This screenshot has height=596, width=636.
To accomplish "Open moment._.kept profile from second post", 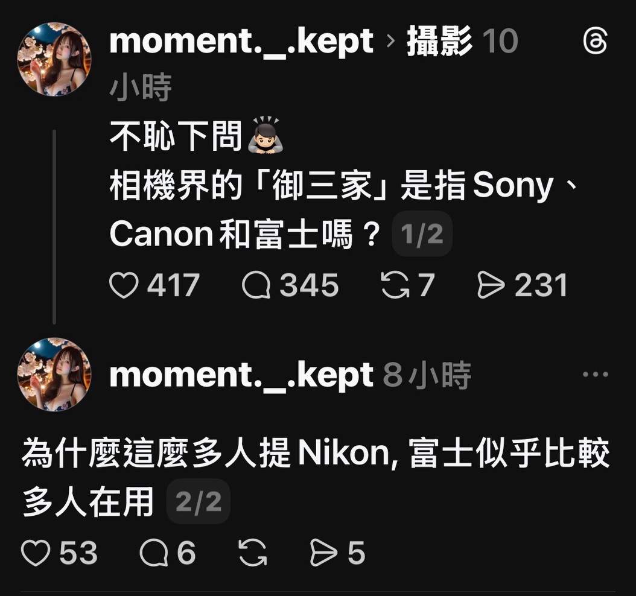I will point(241,375).
